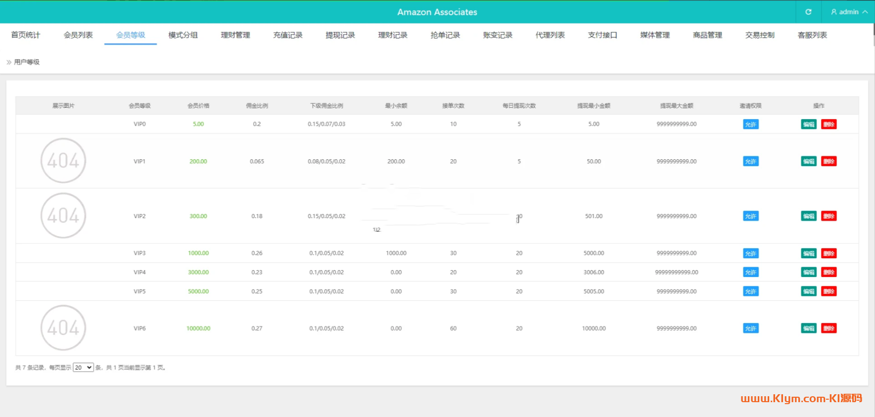Edit the VIP2 level row

click(809, 216)
